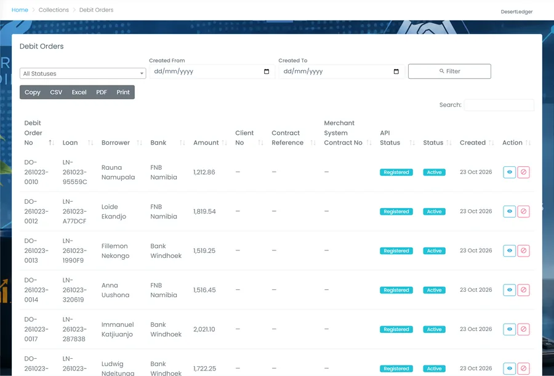Click Active badge for Loide Ekandjo

tap(434, 211)
